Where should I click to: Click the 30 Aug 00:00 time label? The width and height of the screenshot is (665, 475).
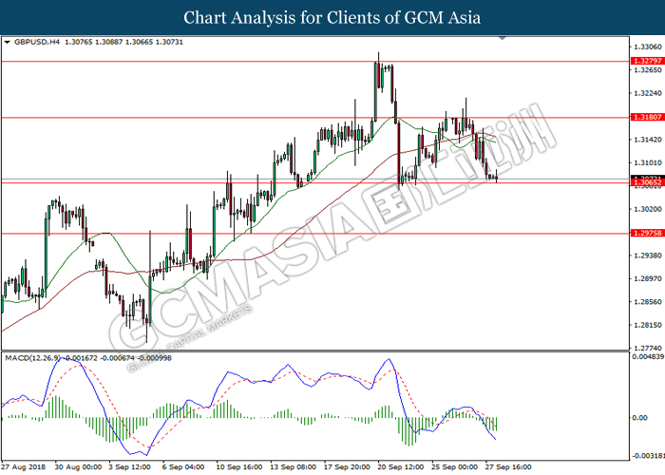click(x=78, y=467)
